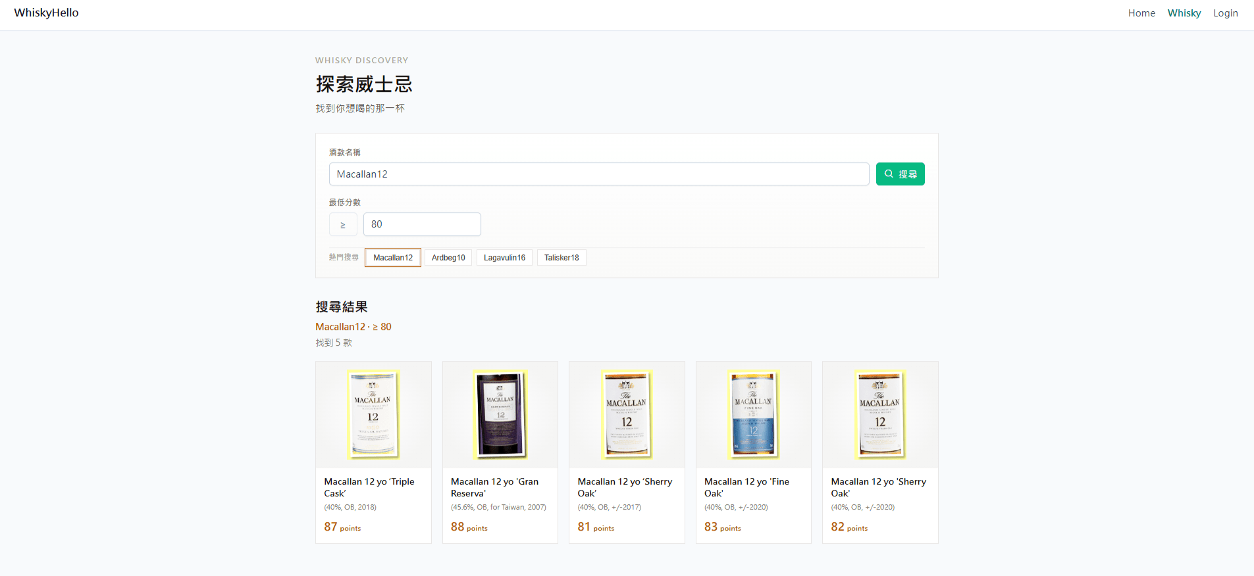The height and width of the screenshot is (576, 1254).
Task: Click the WHISKY DISCOVERY label
Action: pyautogui.click(x=361, y=60)
